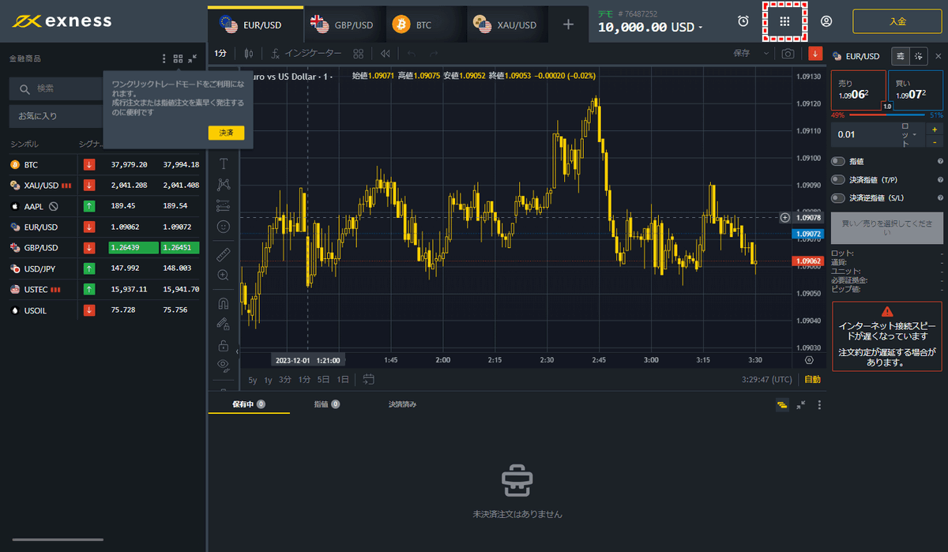
Task: Toggle stay-in-drawing-mode pencil lock
Action: (224, 324)
